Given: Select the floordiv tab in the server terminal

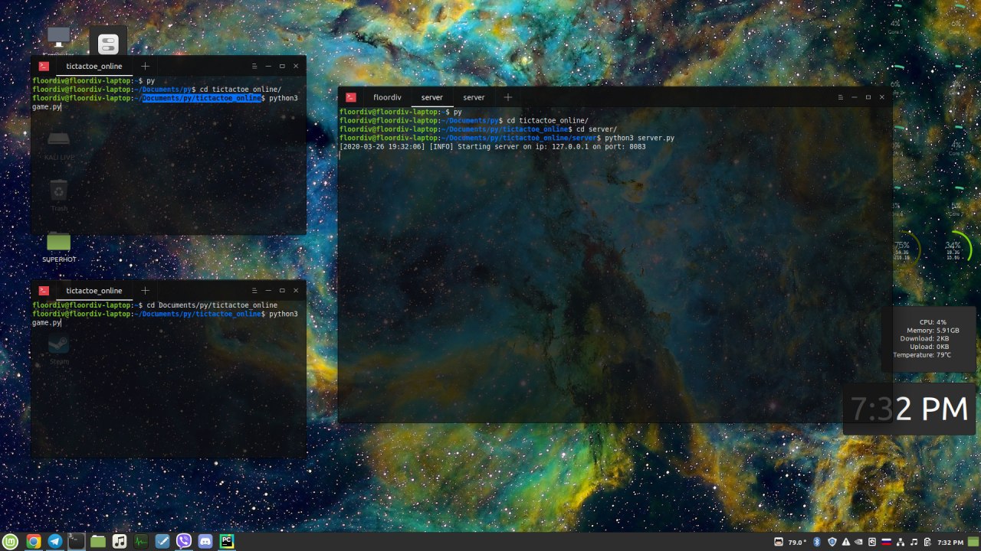Looking at the screenshot, I should pyautogui.click(x=387, y=97).
